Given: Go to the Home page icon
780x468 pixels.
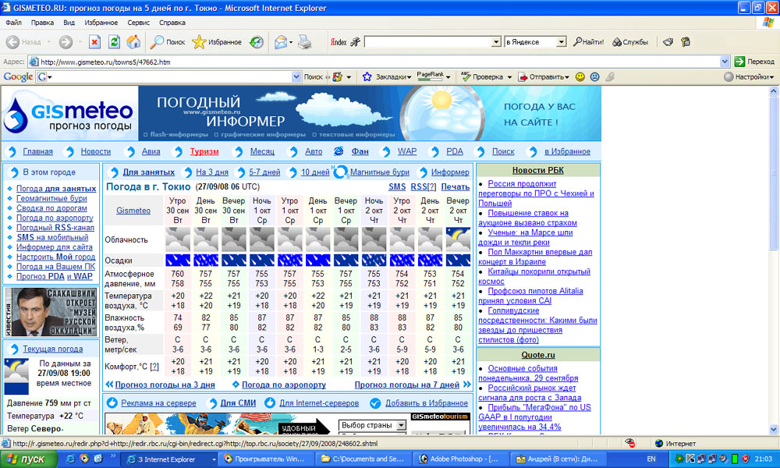Looking at the screenshot, I should (133, 42).
